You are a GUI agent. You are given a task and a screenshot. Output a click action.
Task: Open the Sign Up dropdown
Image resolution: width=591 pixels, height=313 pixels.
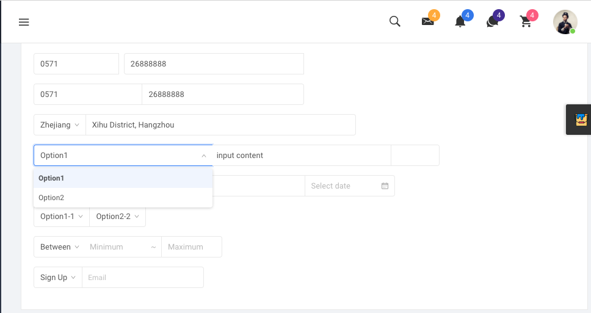pos(57,277)
